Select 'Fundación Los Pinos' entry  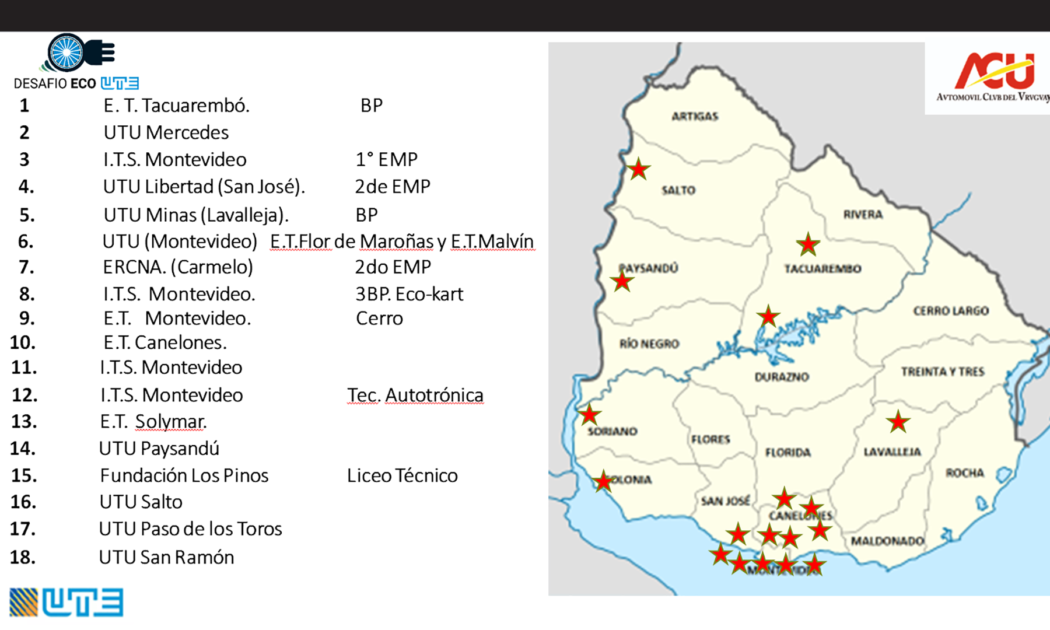tap(184, 475)
